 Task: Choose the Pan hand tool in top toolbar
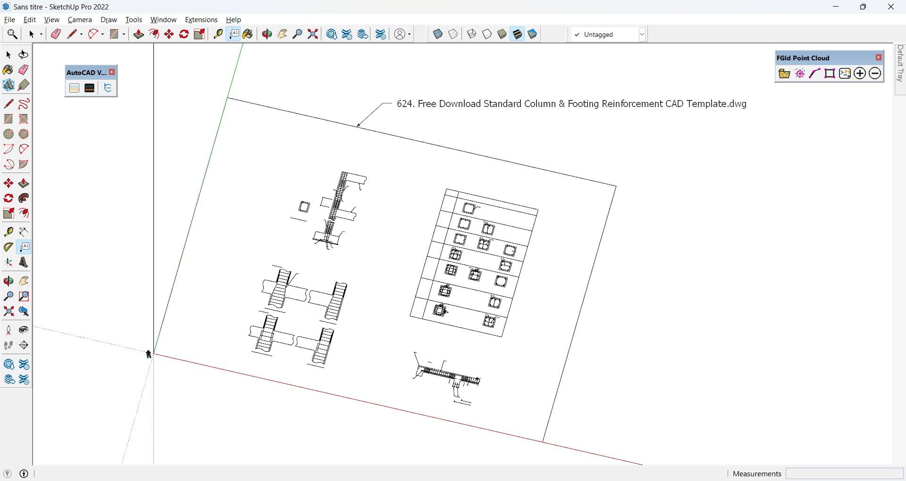pos(282,34)
